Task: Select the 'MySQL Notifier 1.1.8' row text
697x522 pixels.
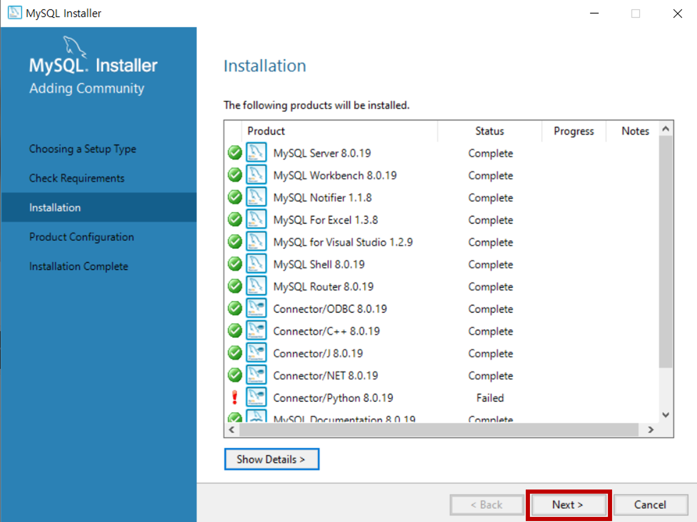Action: point(323,198)
